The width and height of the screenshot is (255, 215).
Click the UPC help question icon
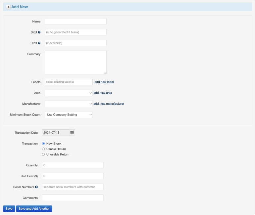pyautogui.click(x=39, y=43)
